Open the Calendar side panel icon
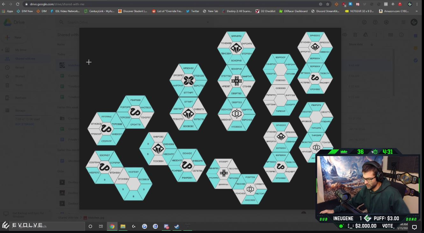Viewport: 424px width, 233px height. coord(415,36)
